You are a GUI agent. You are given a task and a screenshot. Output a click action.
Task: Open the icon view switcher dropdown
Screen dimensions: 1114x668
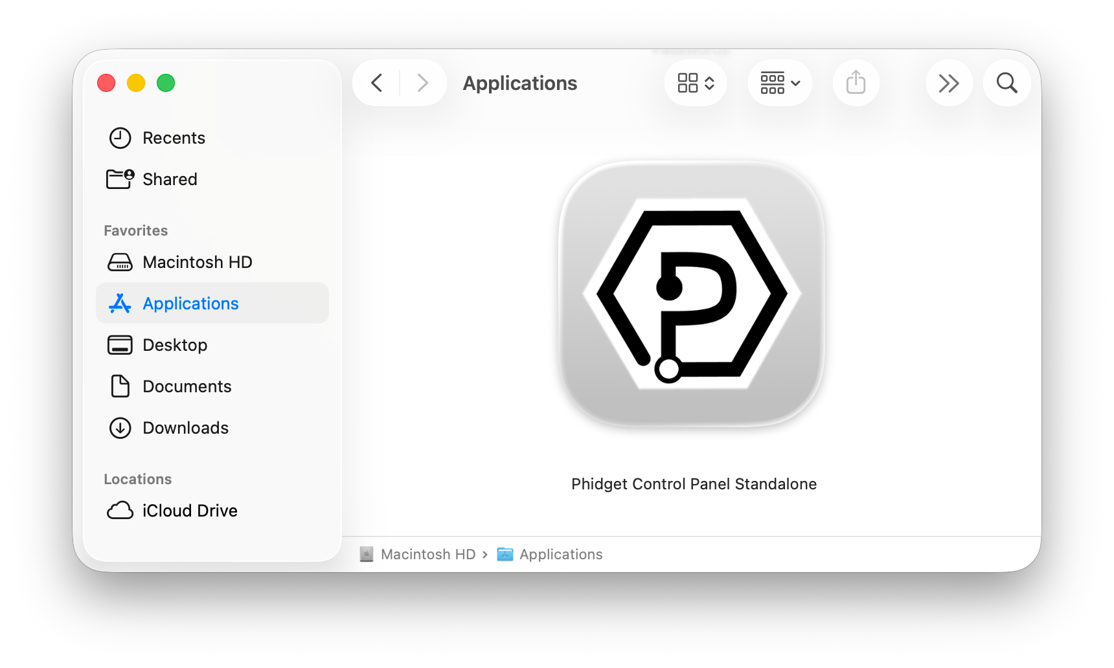click(696, 83)
